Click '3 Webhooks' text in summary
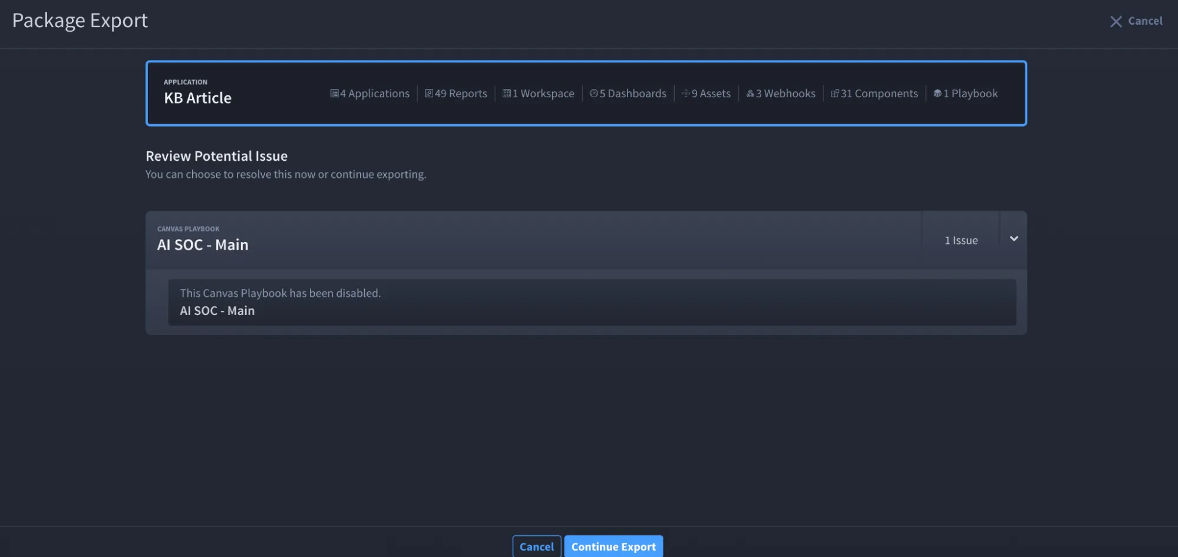The width and height of the screenshot is (1178, 557). click(786, 94)
